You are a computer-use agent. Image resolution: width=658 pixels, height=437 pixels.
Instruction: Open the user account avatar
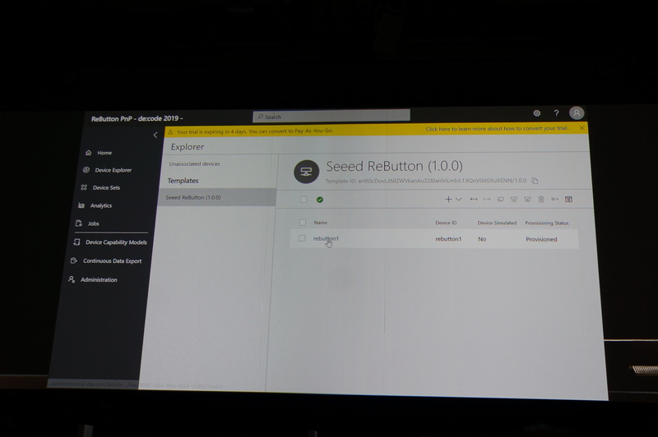[577, 113]
